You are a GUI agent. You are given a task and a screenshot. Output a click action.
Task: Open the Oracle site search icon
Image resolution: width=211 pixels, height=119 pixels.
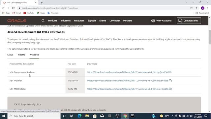[x=43, y=20]
